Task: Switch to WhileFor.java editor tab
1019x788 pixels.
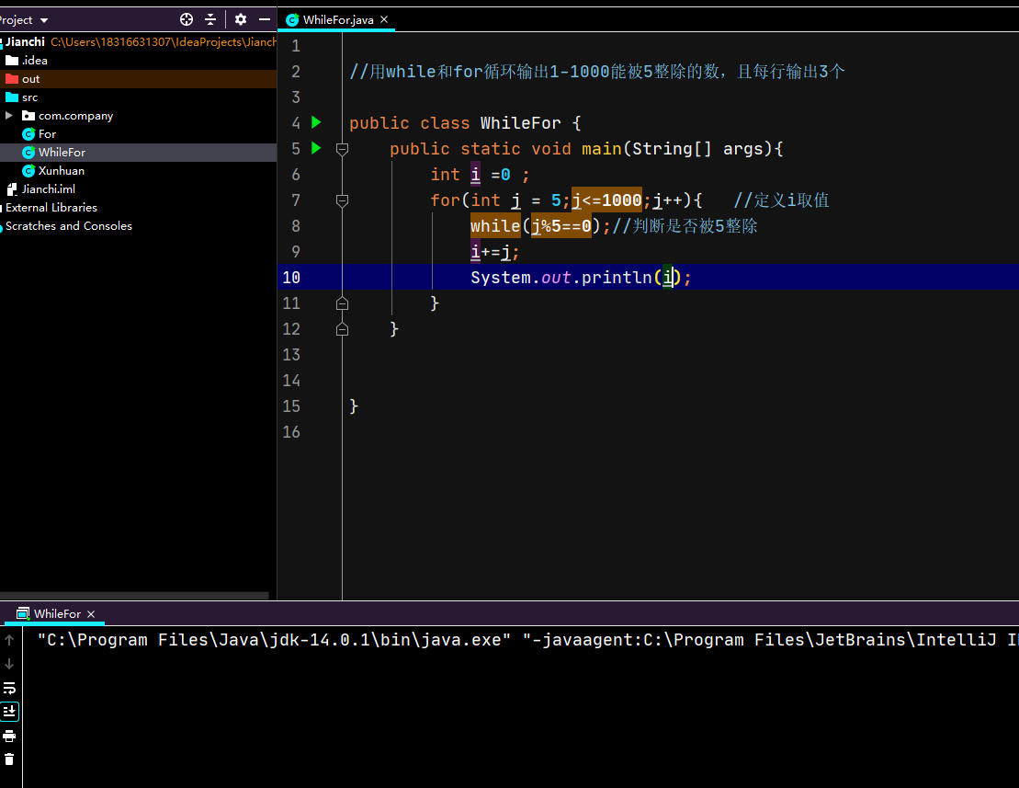Action: pos(338,20)
